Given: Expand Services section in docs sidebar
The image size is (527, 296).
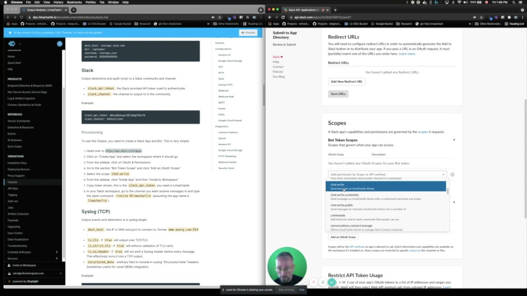Looking at the screenshot, I should click(57, 258).
